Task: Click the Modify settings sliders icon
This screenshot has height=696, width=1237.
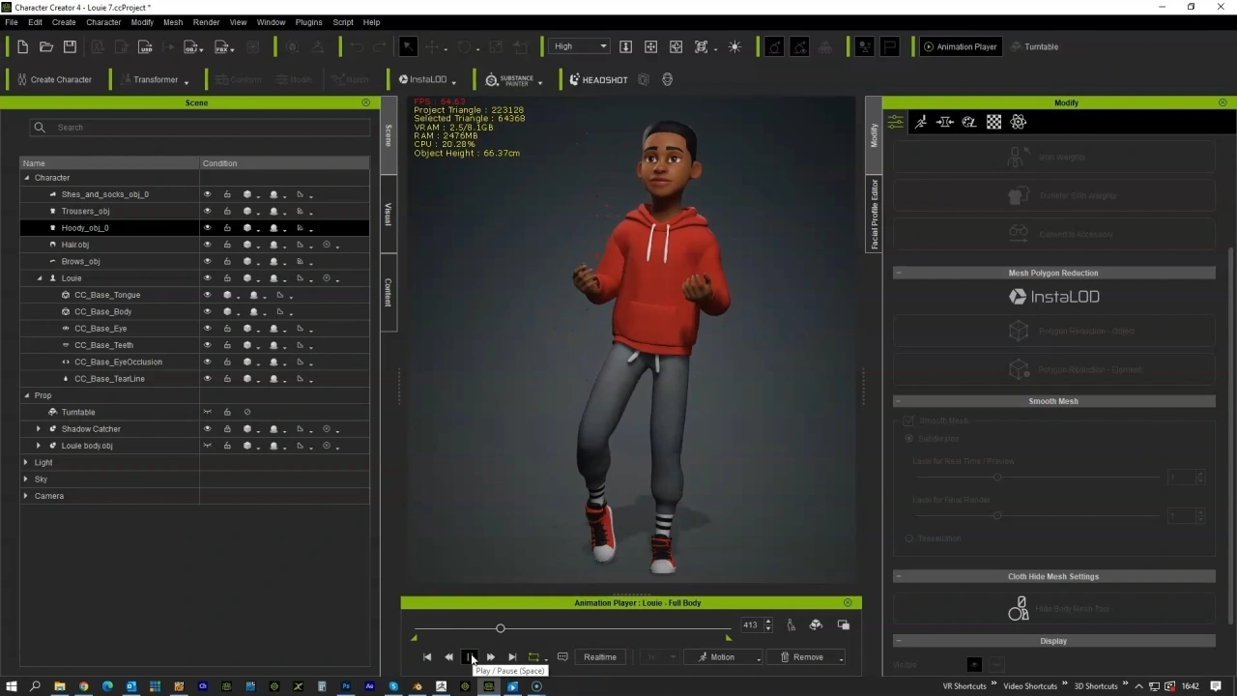Action: [896, 122]
